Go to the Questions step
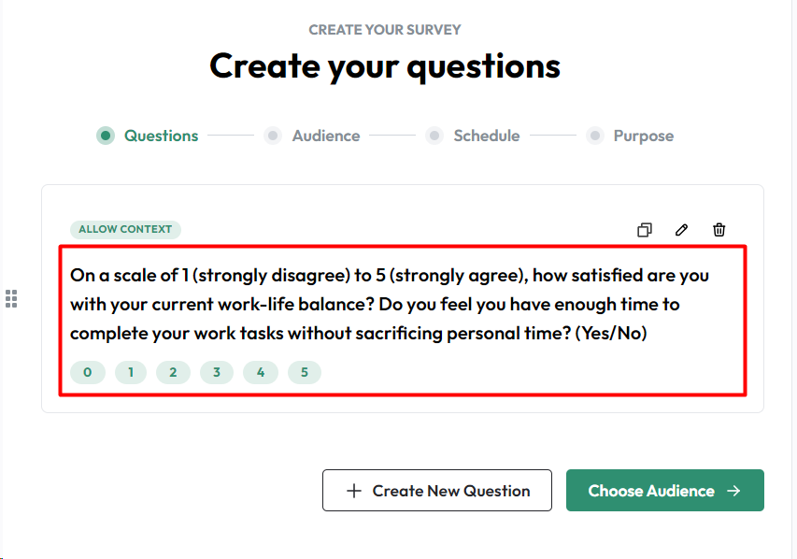This screenshot has width=797, height=559. pos(148,136)
